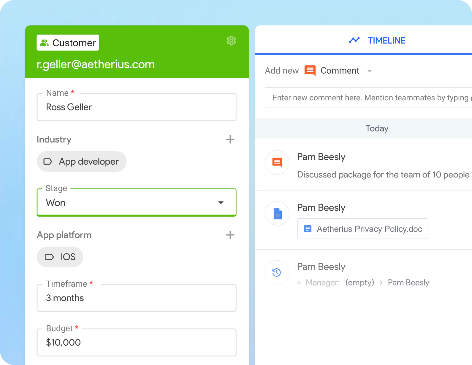Add a new Industry tag with plus
Viewport: 472px width, 365px height.
230,139
